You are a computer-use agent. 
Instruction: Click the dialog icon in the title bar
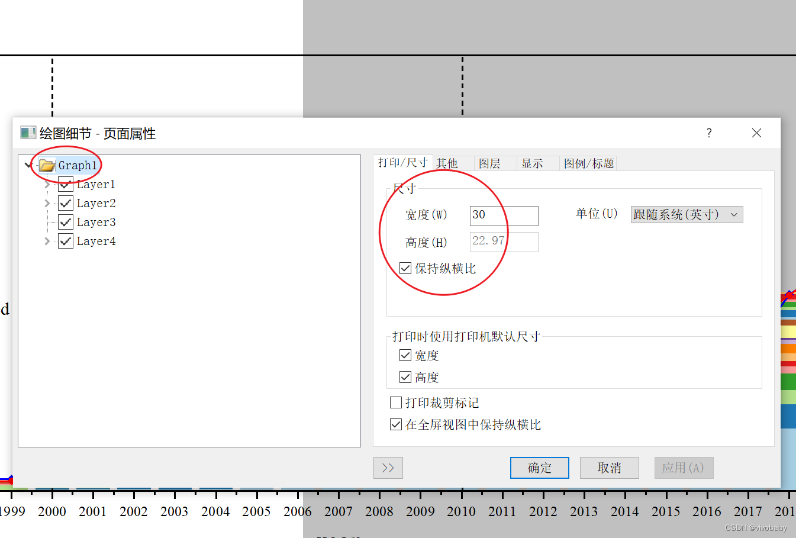pyautogui.click(x=28, y=133)
